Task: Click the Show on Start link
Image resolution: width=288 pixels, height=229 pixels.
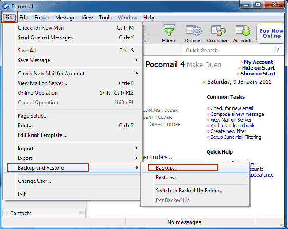Action: [258, 74]
